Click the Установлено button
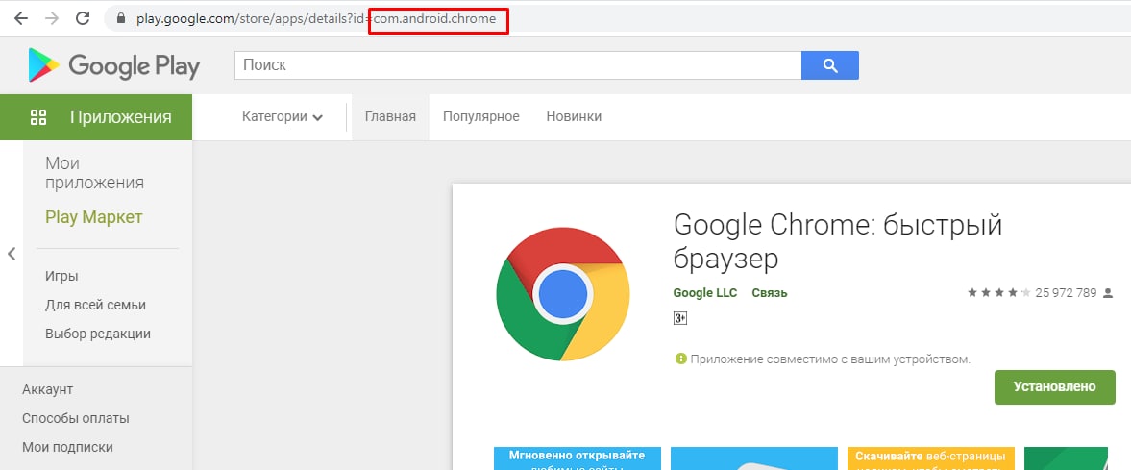 click(x=1054, y=387)
